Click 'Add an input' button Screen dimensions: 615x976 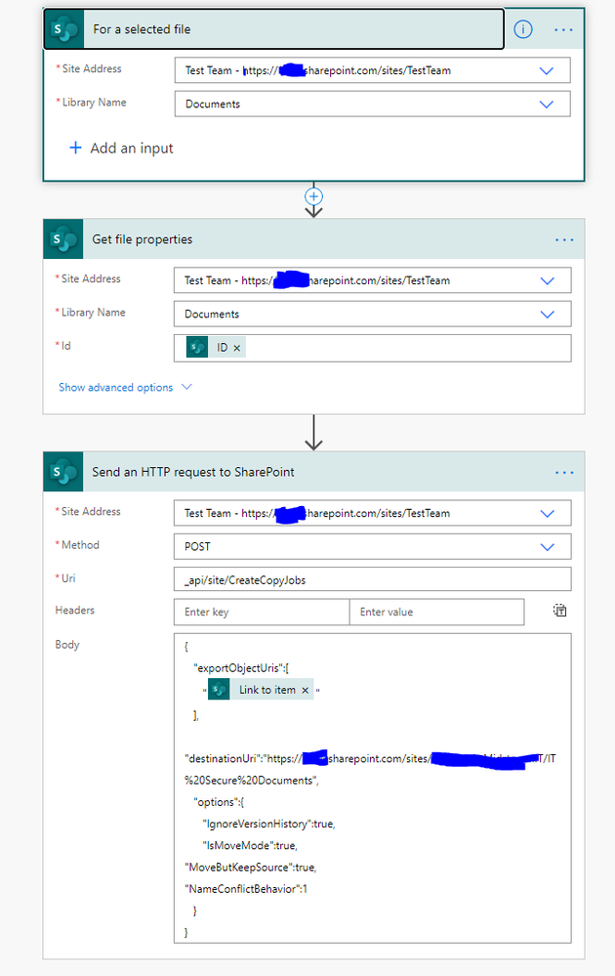pos(121,149)
